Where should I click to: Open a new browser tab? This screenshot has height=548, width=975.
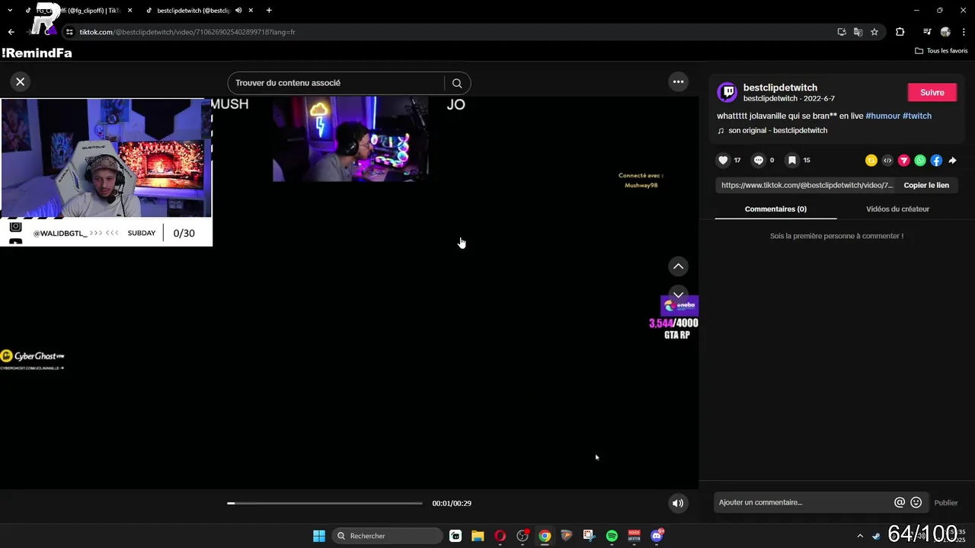[269, 11]
